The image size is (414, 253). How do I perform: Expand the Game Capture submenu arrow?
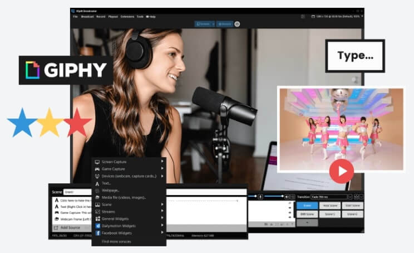tap(162, 169)
